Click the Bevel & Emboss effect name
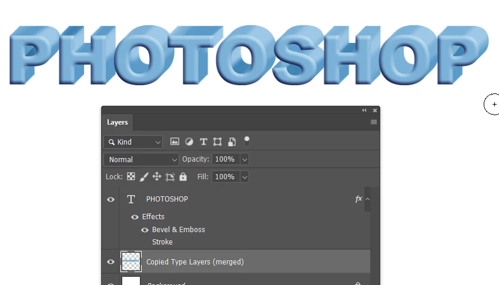The image size is (499, 285). coord(179,230)
